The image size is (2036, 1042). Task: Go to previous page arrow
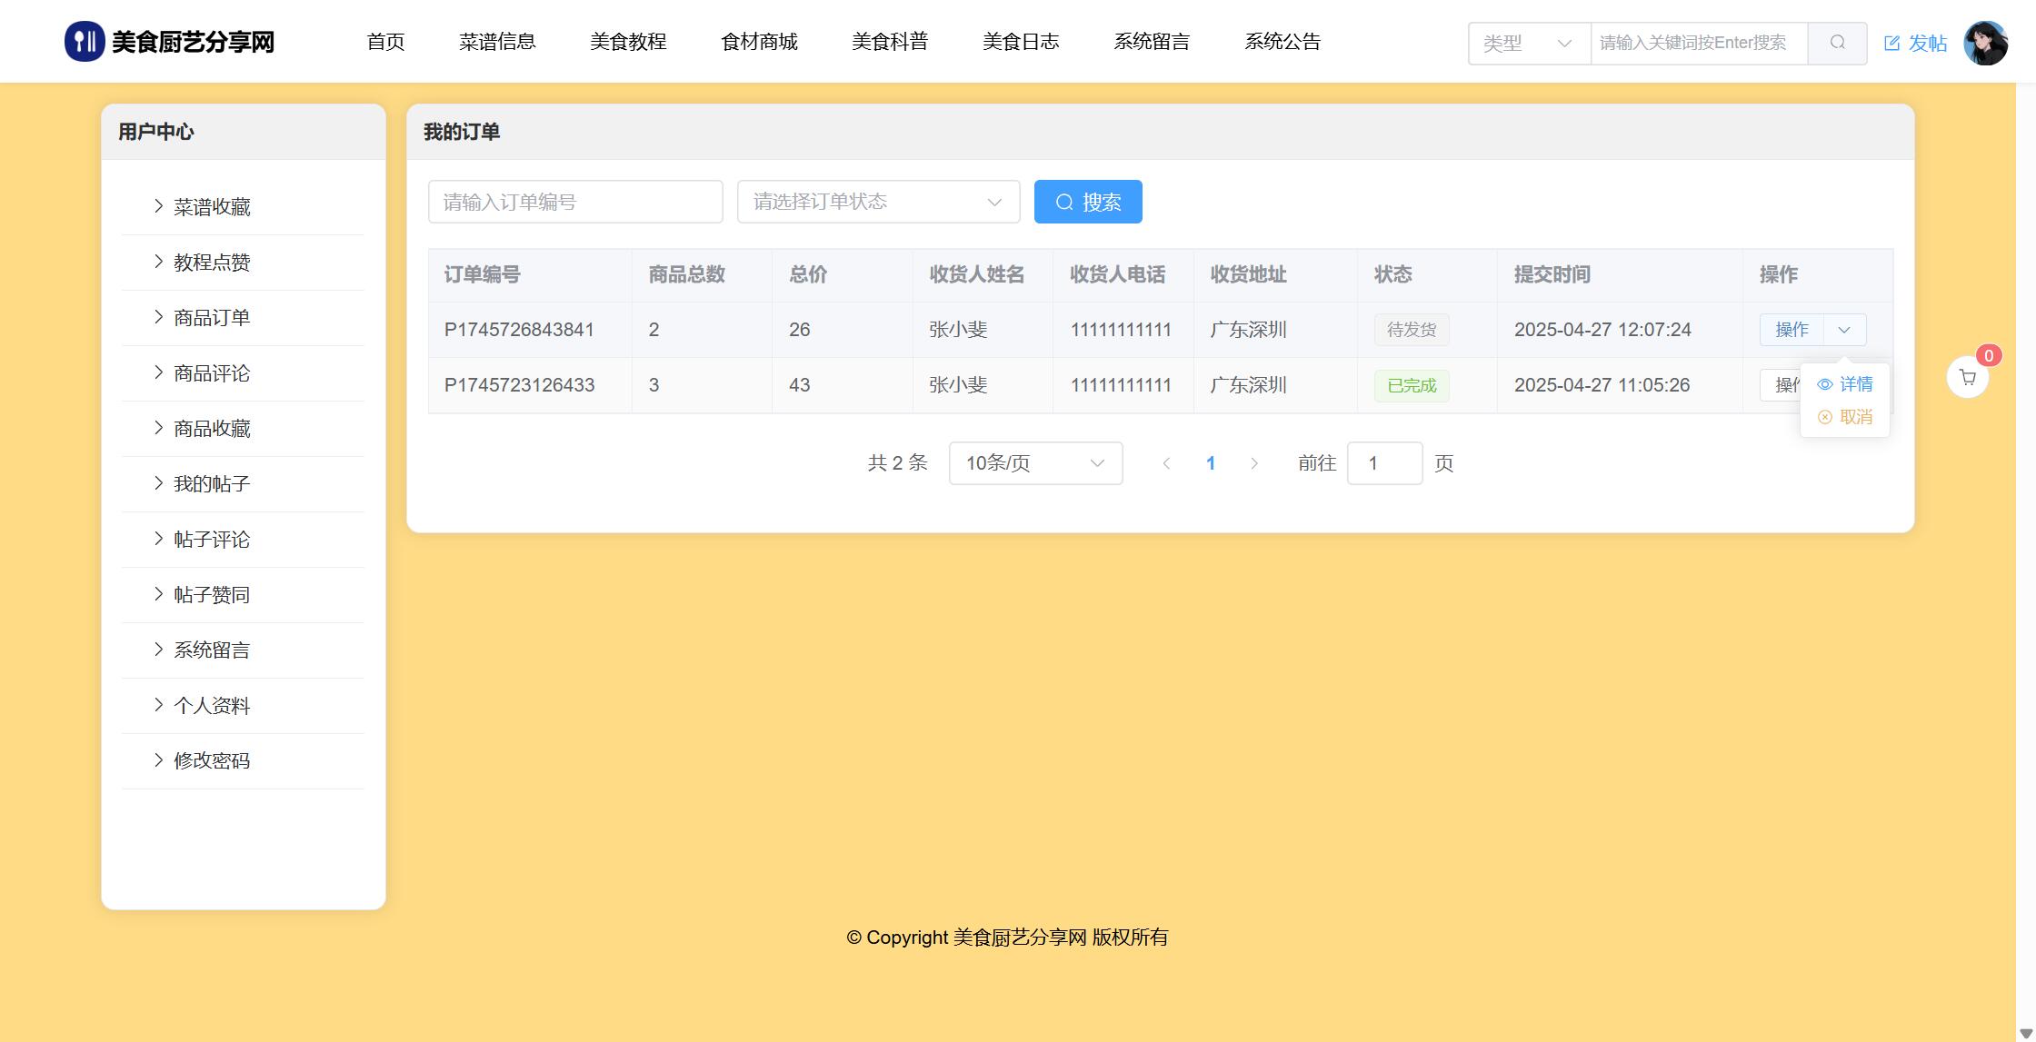(x=1166, y=463)
